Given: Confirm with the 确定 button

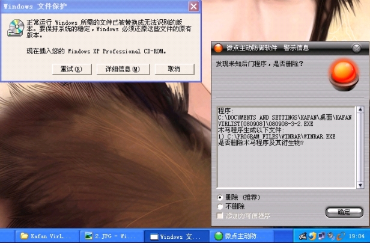Looking at the screenshot, I should click(x=344, y=212).
